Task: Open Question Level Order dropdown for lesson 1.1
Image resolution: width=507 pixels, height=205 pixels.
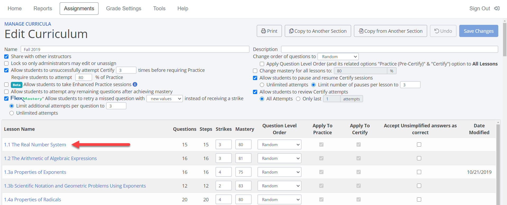Action: pyautogui.click(x=279, y=145)
